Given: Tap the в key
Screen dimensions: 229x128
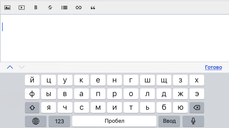Looking at the screenshot, I should point(65,94).
